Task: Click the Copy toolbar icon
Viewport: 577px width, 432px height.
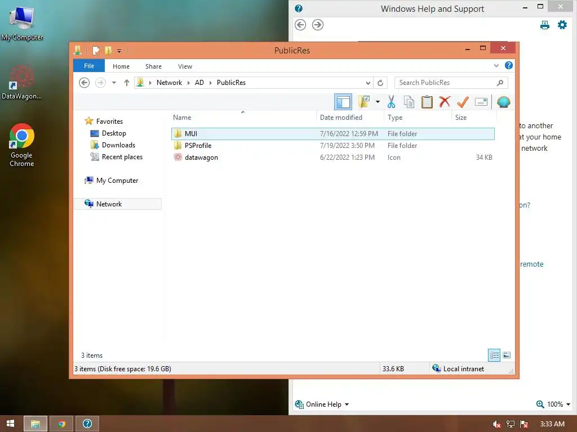Action: point(409,102)
